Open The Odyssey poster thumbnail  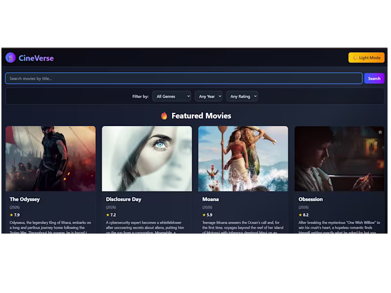51,159
